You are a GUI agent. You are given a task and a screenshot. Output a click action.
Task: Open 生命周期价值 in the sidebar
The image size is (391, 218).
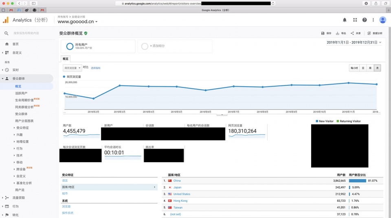(24, 100)
